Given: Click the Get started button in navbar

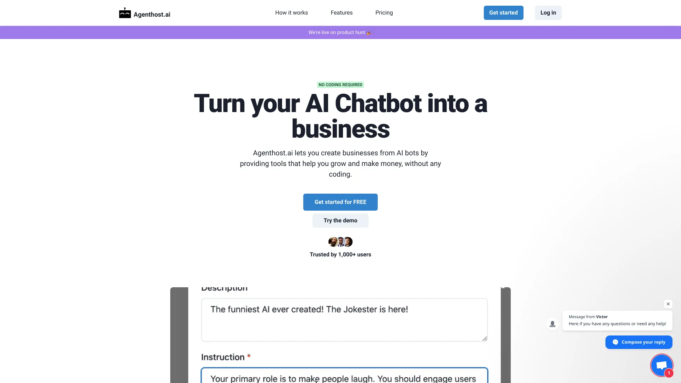Looking at the screenshot, I should pyautogui.click(x=503, y=13).
